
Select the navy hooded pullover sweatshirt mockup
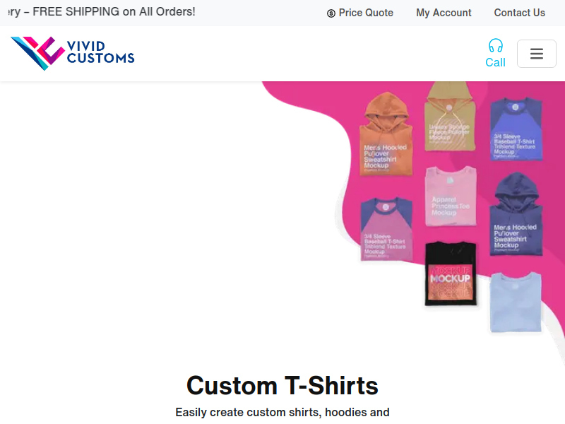(x=516, y=214)
